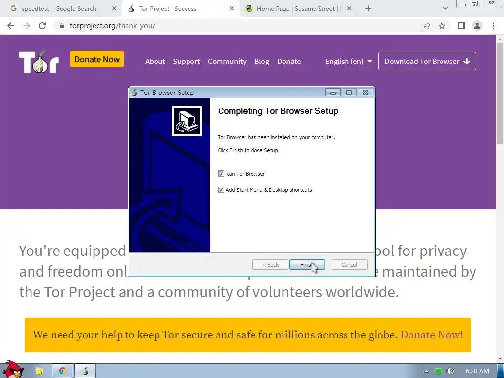Click the yellow Donate Now button

(97, 59)
